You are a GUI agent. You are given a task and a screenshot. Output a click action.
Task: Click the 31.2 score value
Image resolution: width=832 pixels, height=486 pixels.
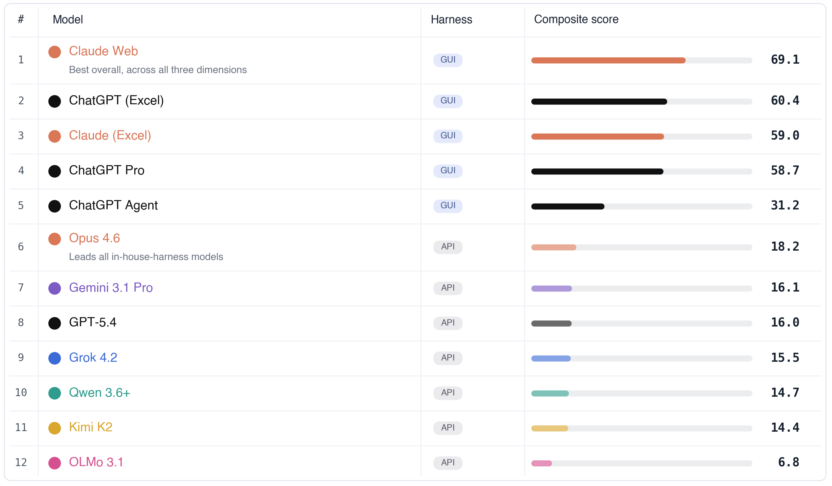tap(785, 206)
